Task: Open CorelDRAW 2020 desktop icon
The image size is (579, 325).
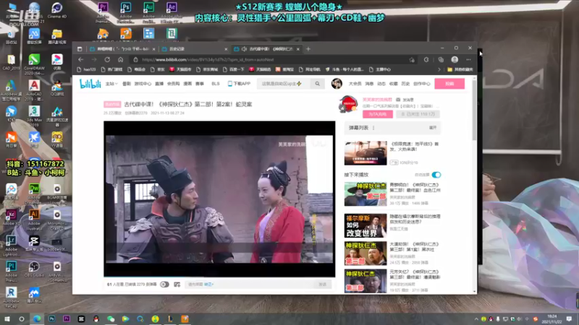Action: pos(34,64)
